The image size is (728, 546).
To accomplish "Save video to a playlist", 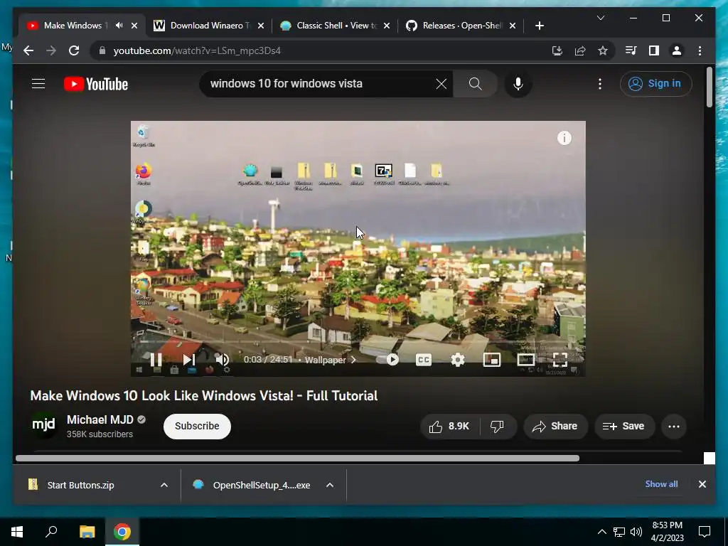I will click(x=624, y=427).
